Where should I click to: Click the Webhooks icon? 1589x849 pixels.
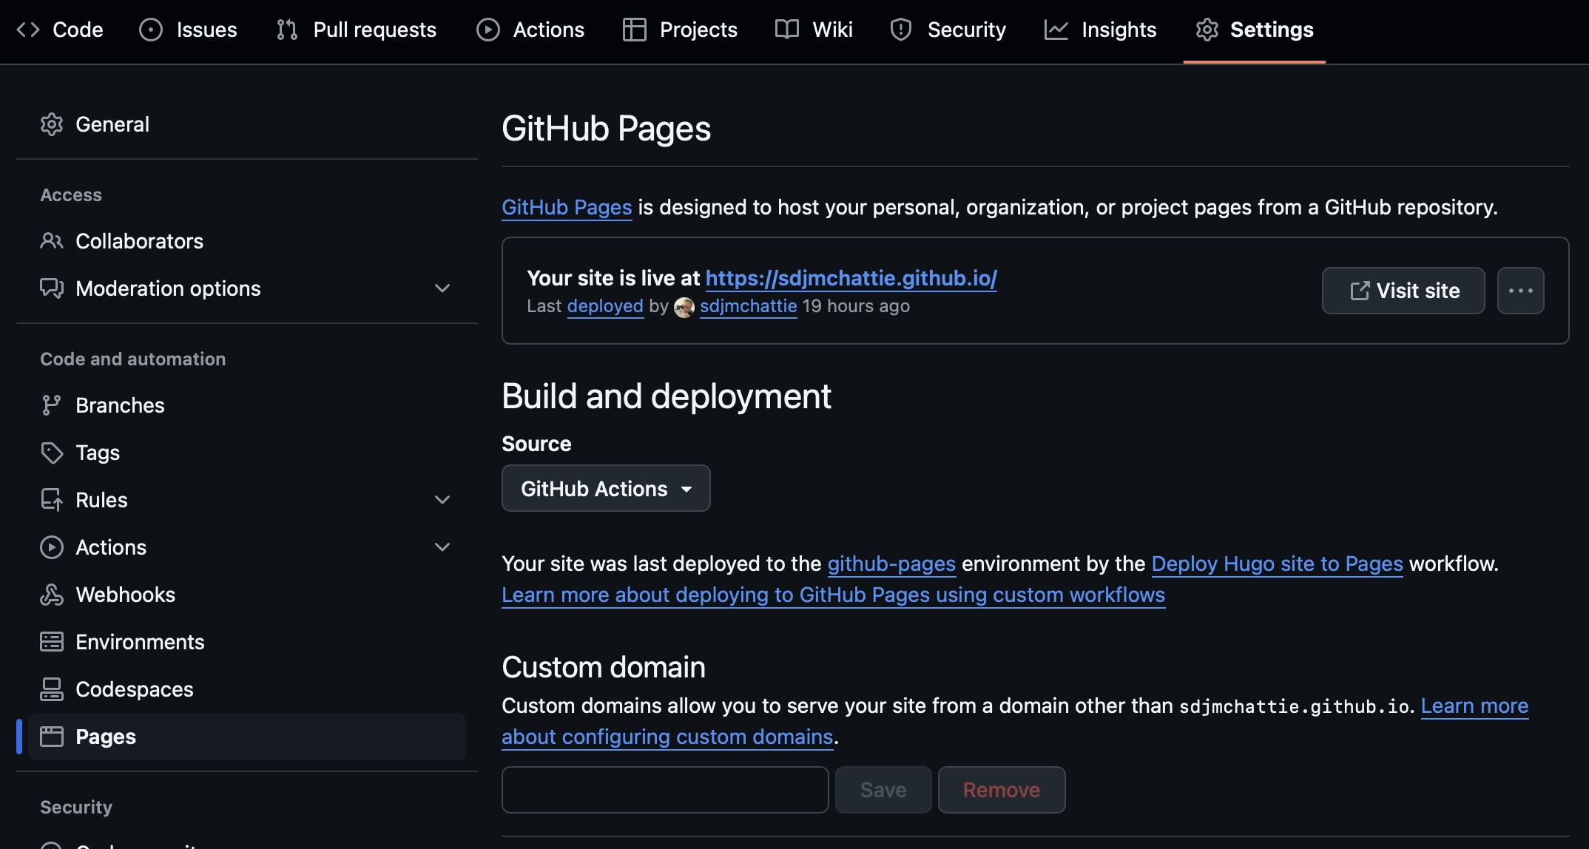(x=52, y=595)
